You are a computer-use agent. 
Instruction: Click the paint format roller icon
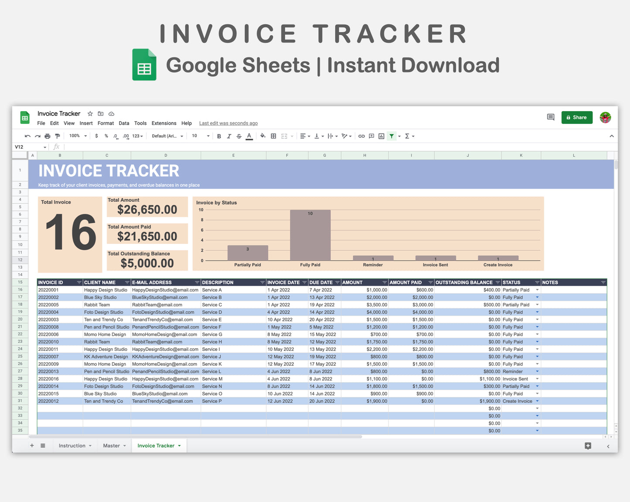pos(57,136)
